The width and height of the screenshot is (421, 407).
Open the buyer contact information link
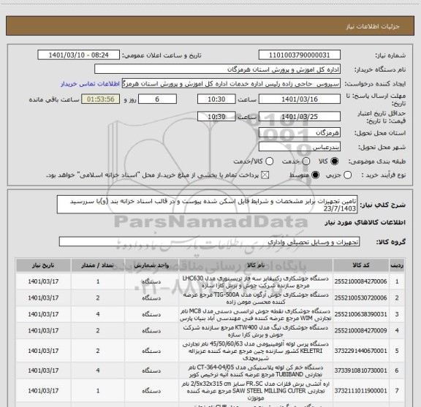tap(90, 84)
